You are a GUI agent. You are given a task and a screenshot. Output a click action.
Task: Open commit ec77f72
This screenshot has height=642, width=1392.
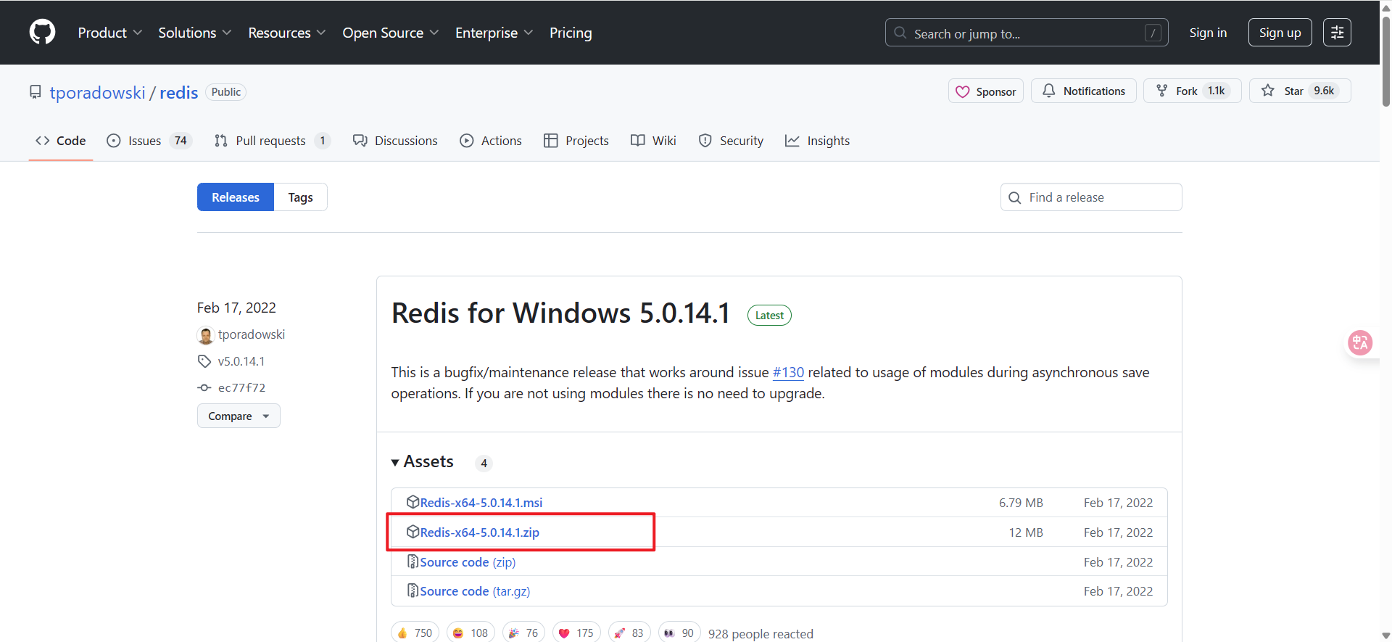point(241,388)
